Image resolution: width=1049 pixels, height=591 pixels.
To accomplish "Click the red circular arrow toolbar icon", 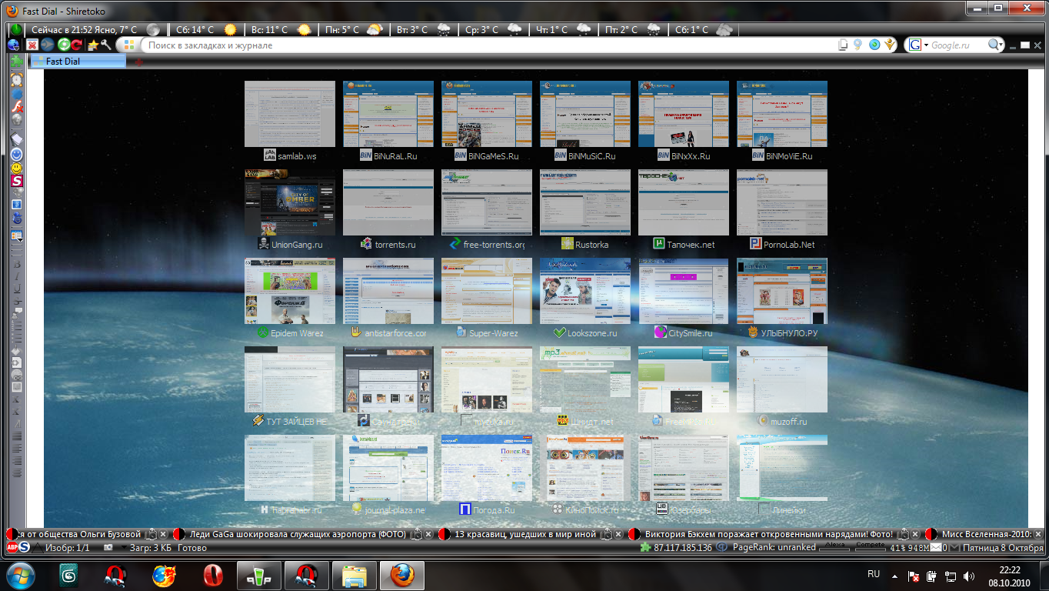I will click(x=77, y=45).
